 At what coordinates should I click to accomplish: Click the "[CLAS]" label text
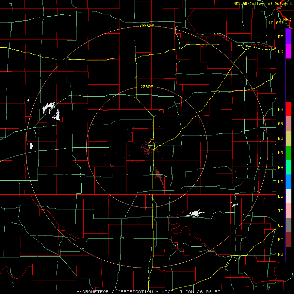point(276,23)
